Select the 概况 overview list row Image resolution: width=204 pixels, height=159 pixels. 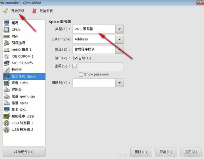click(24, 23)
